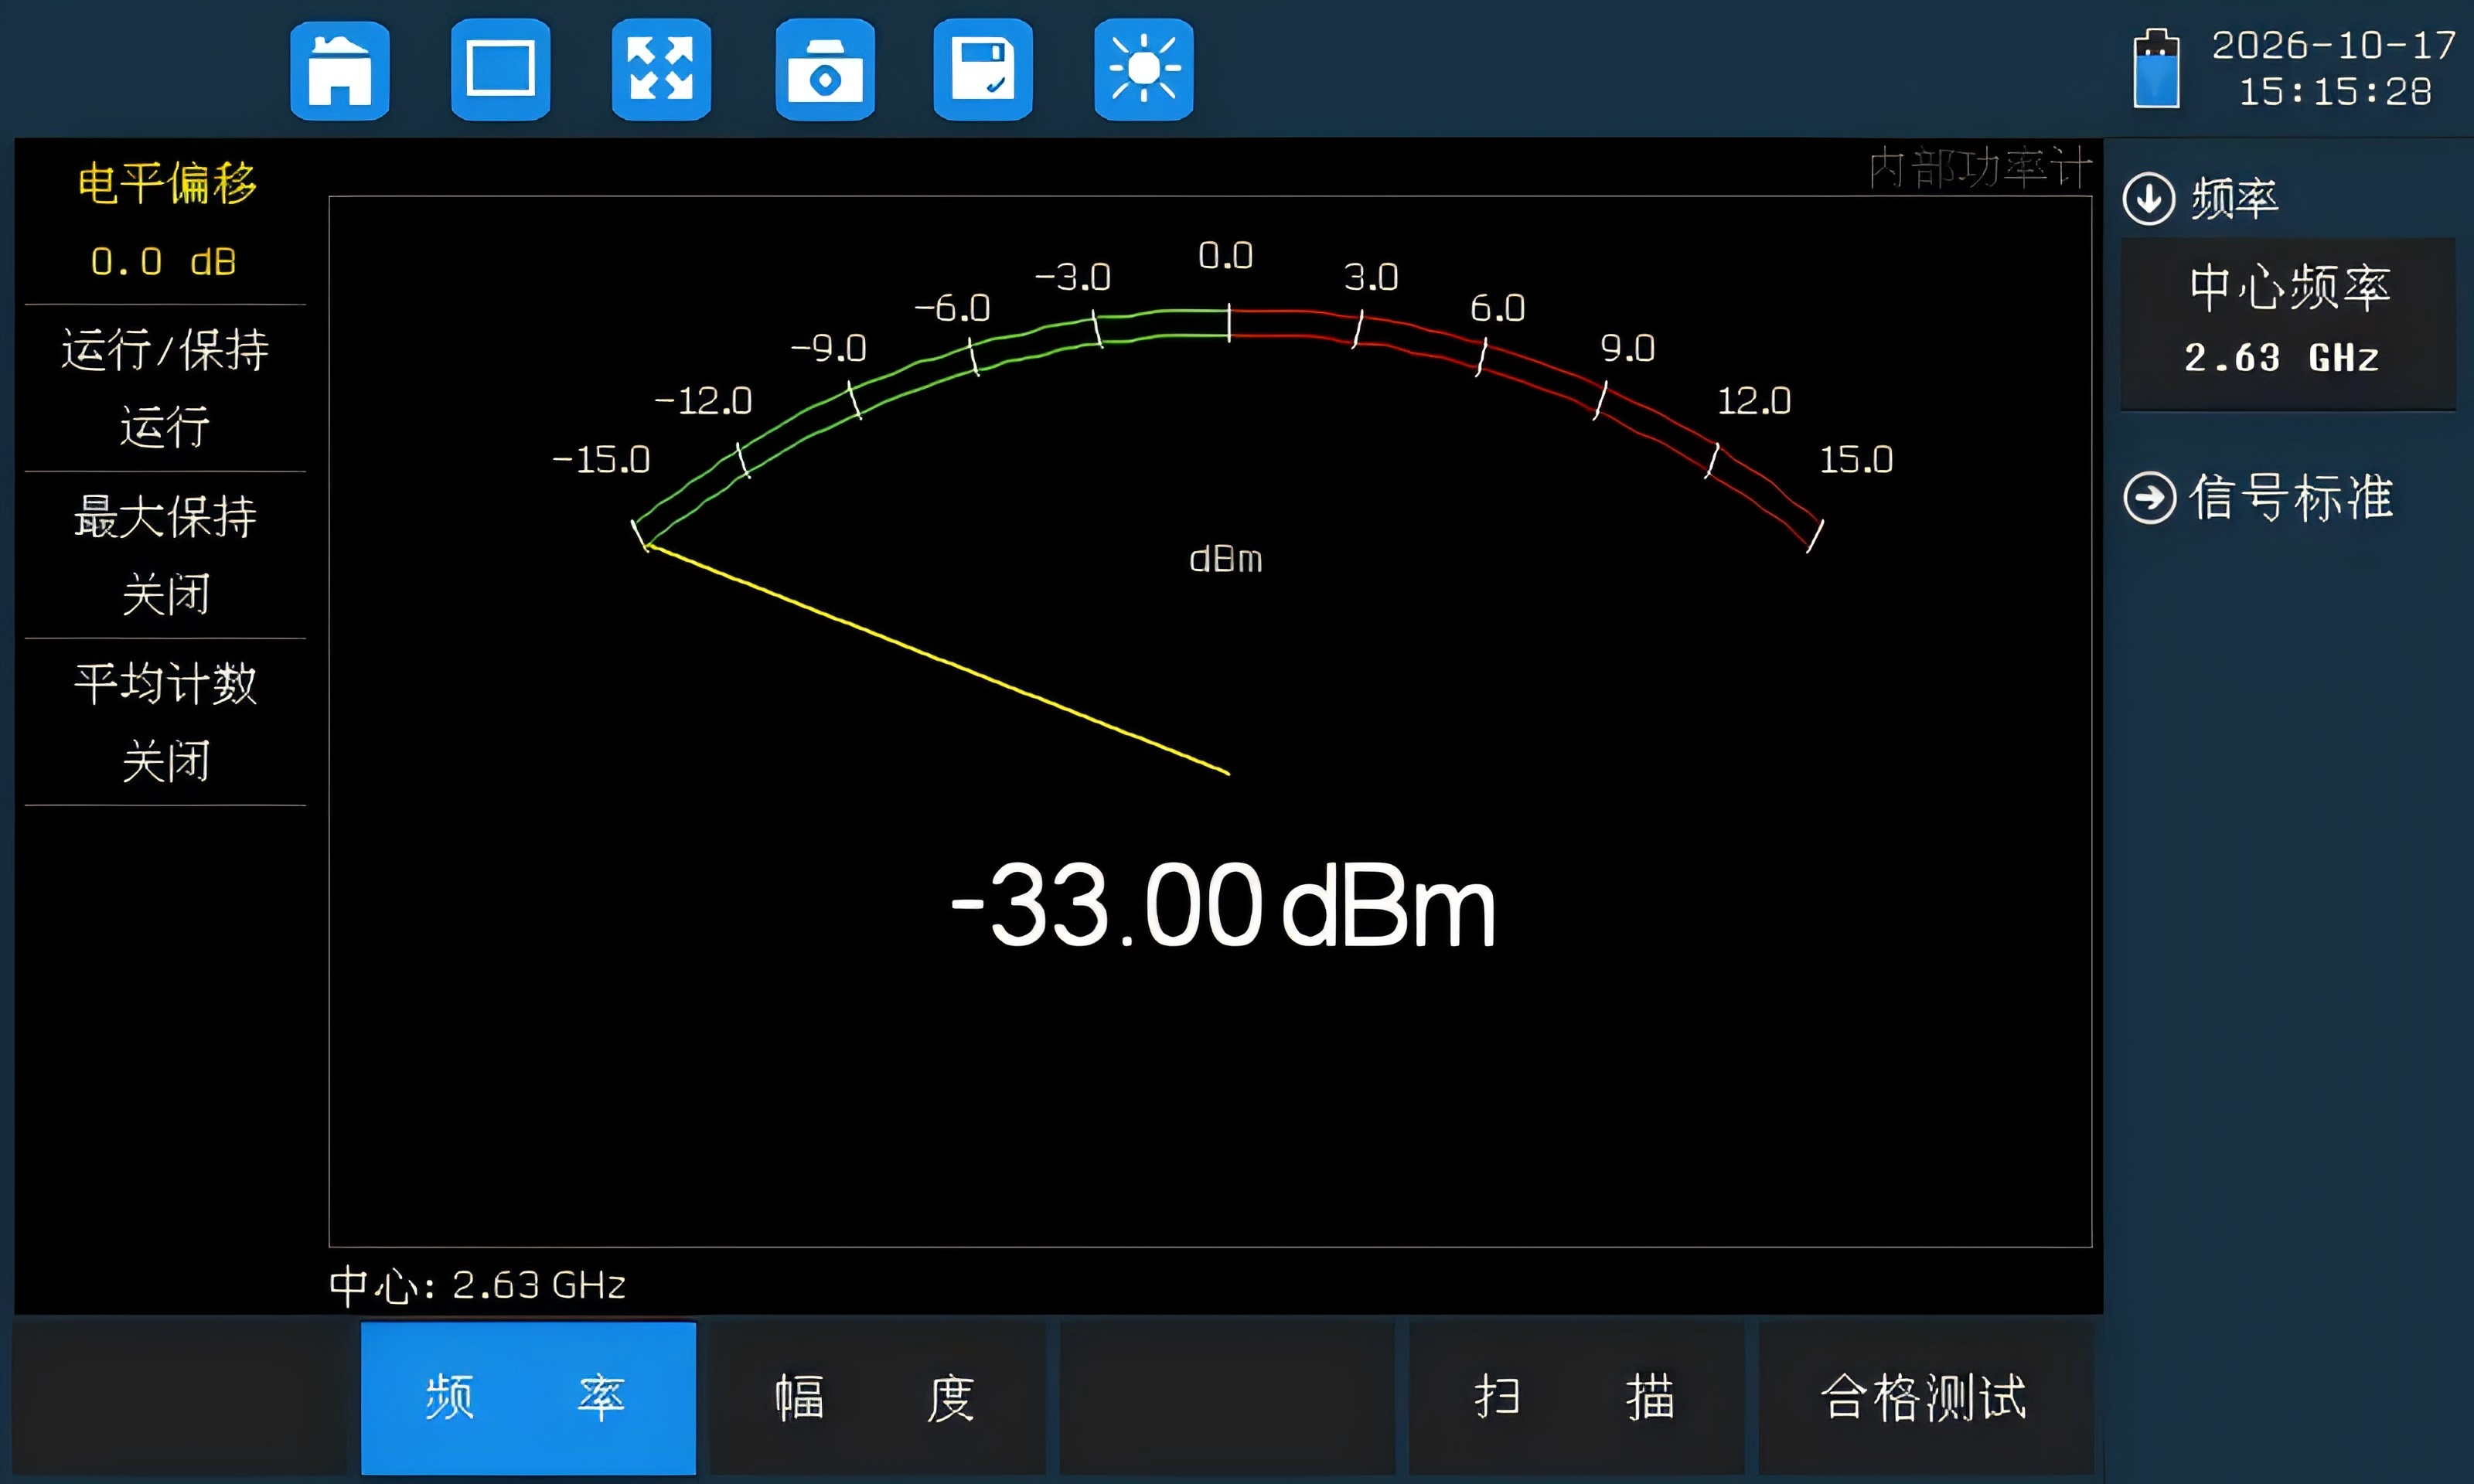Switch to the 幅度 tab

tap(877, 1397)
